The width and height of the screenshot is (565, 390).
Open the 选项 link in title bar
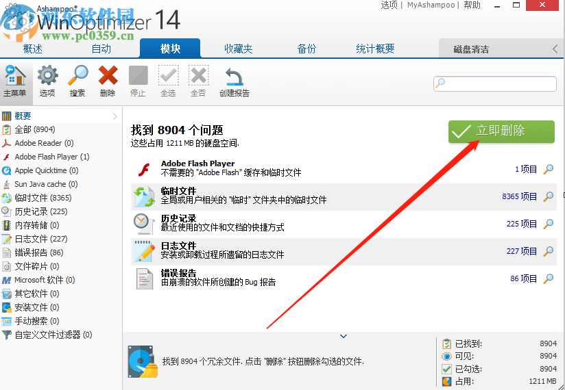(389, 5)
